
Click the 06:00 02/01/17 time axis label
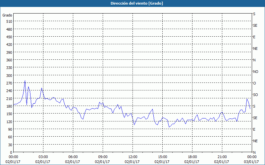point(73,159)
